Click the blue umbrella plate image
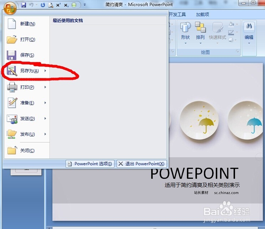 [246, 120]
